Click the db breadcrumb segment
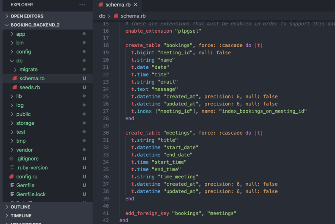The width and height of the screenshot is (335, 224). [102, 16]
